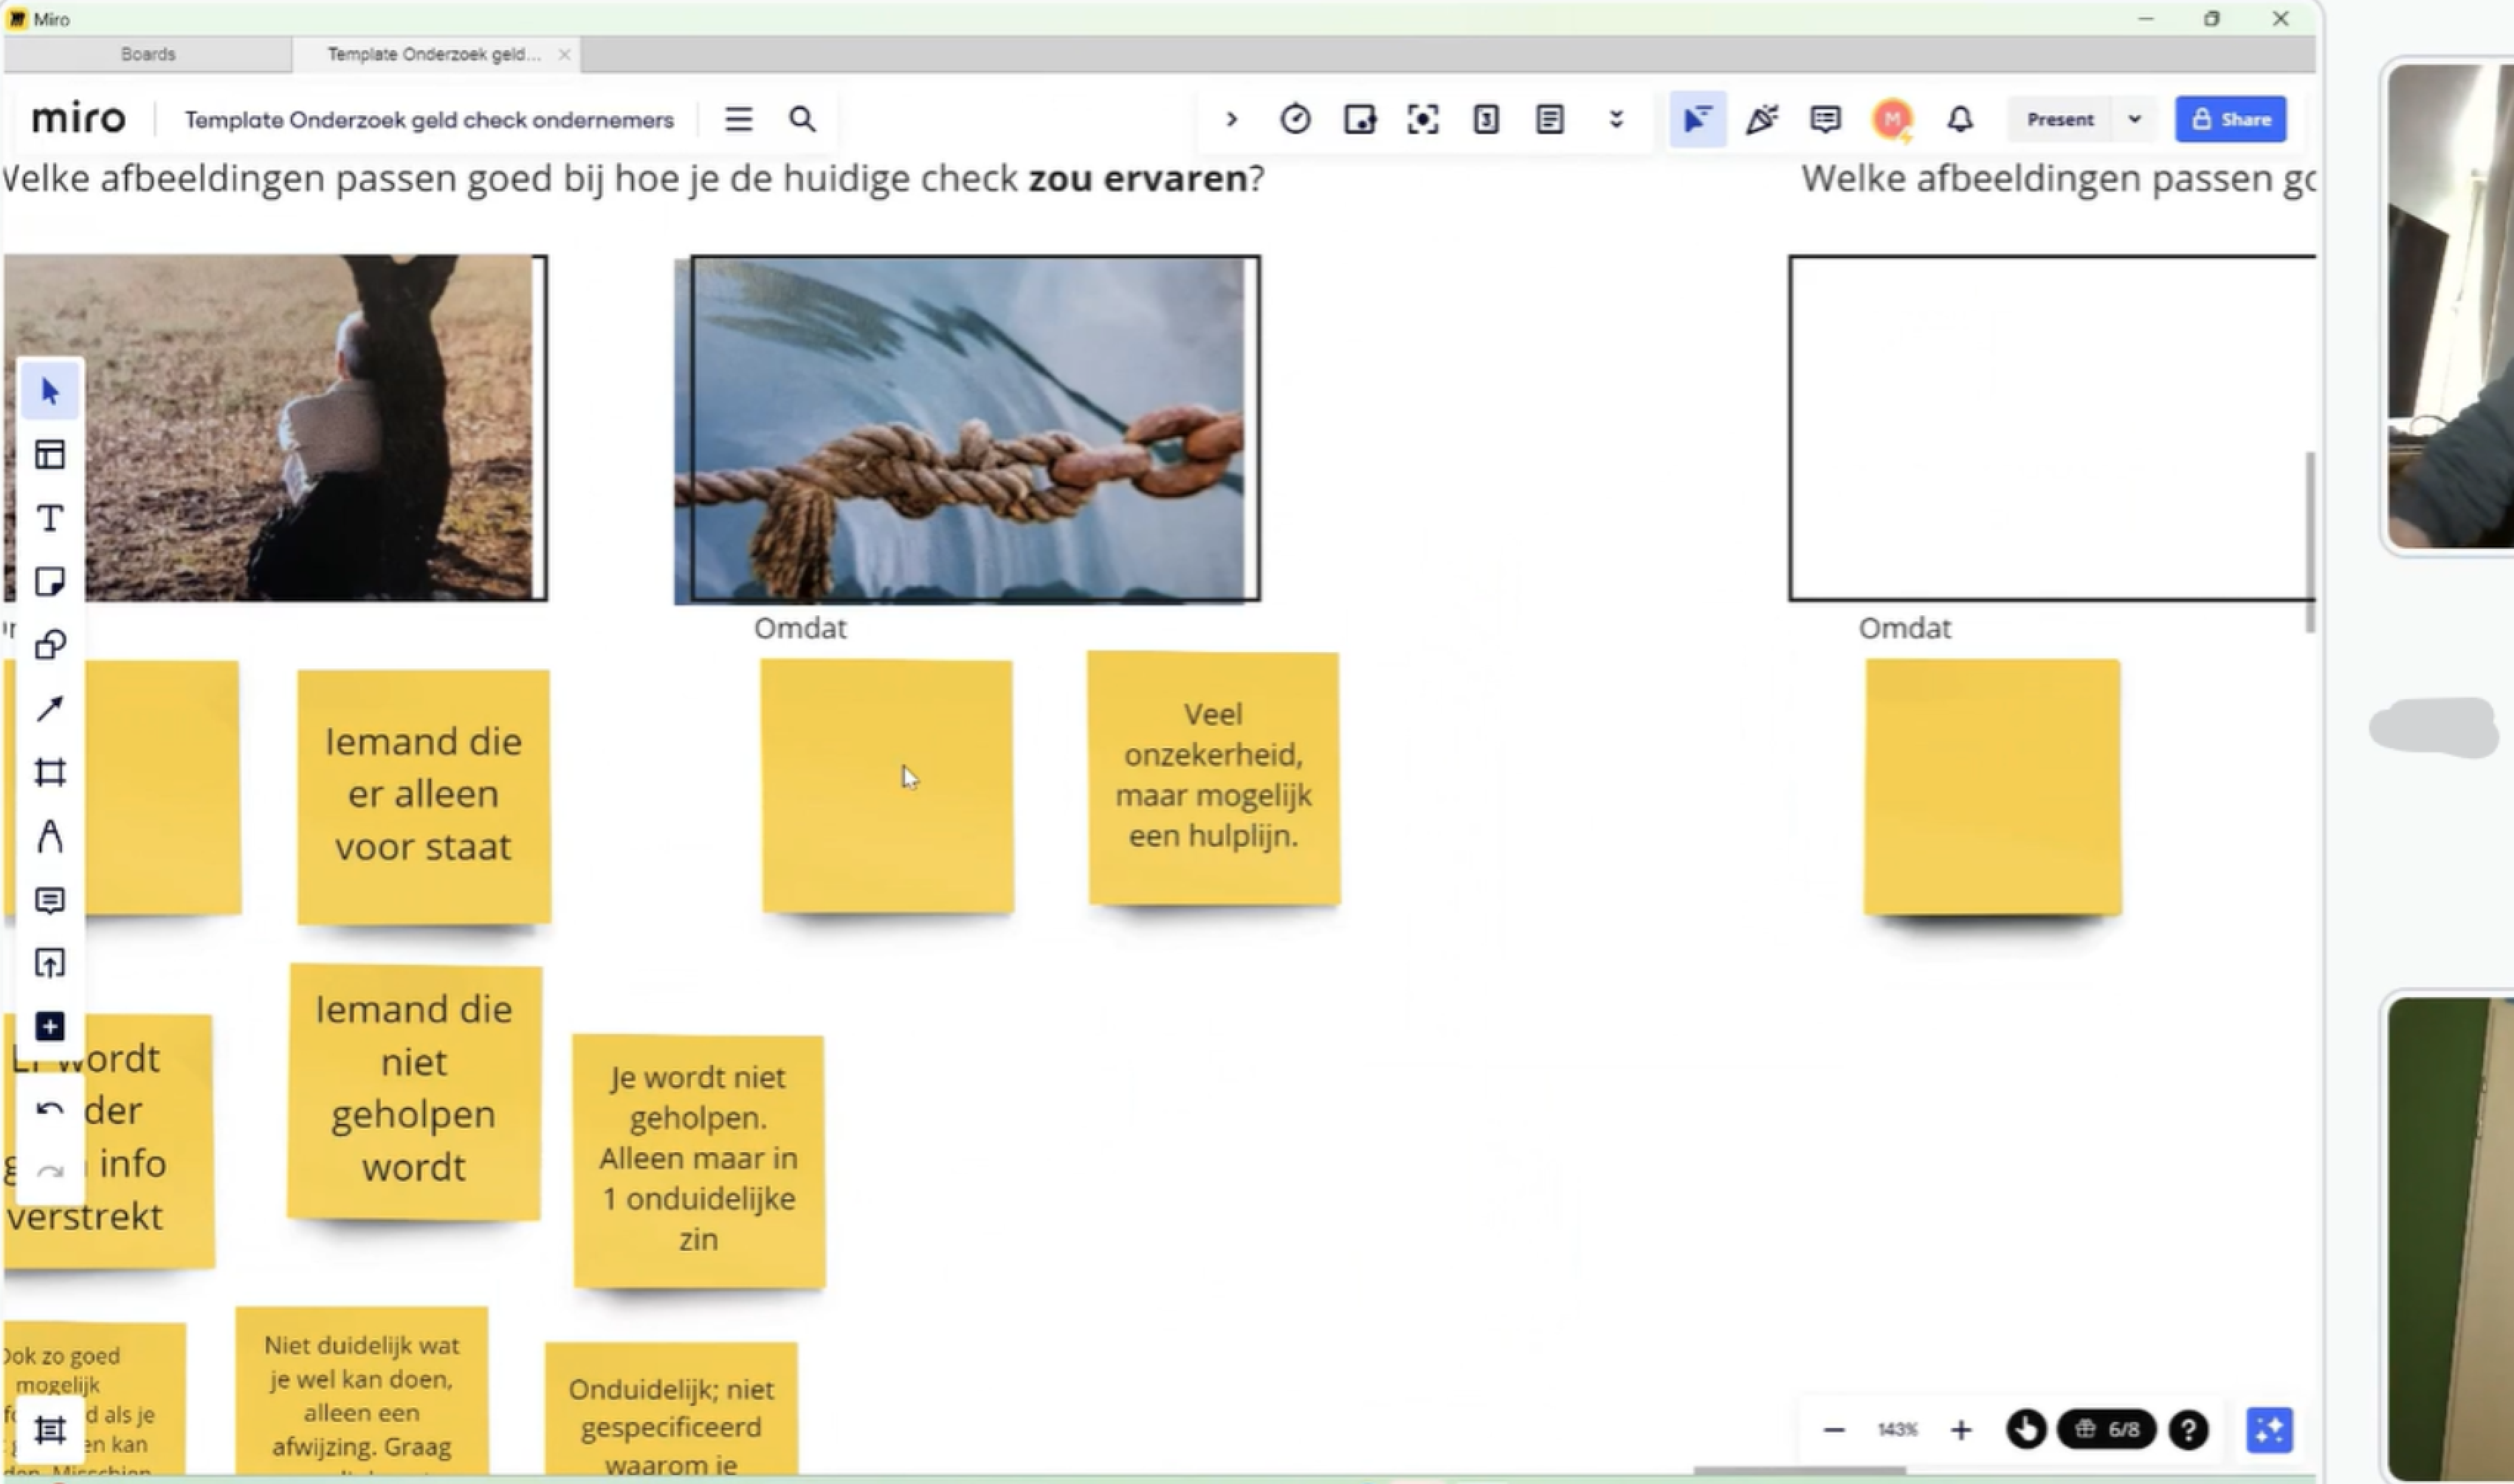The height and width of the screenshot is (1484, 2514).
Task: Open the main menu hamburger icon
Action: [738, 120]
